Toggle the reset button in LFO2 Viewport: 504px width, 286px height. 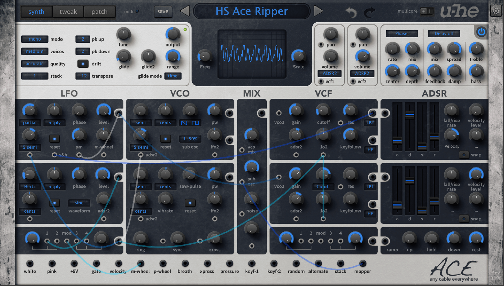(54, 203)
